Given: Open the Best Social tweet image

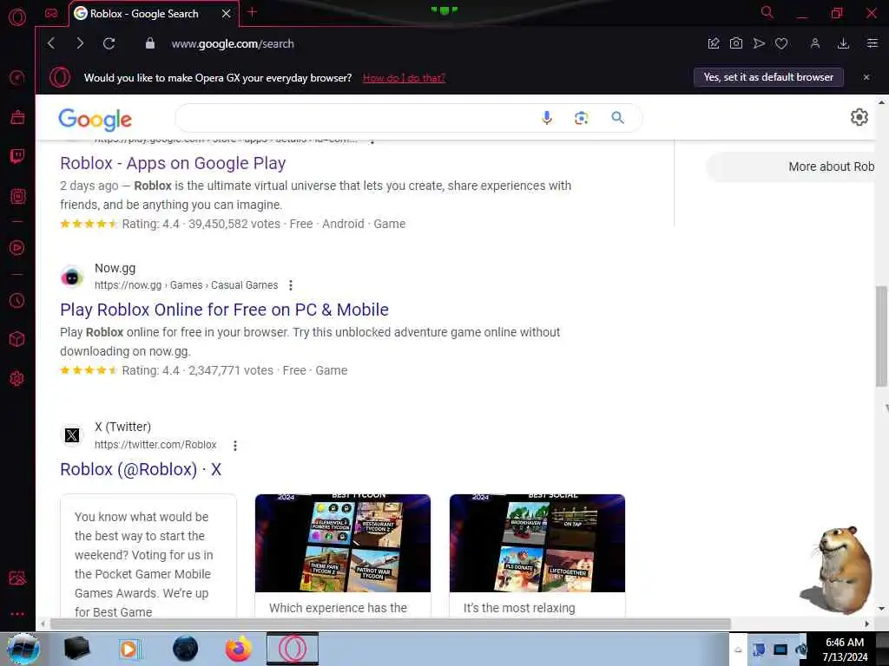Looking at the screenshot, I should click(x=537, y=543).
